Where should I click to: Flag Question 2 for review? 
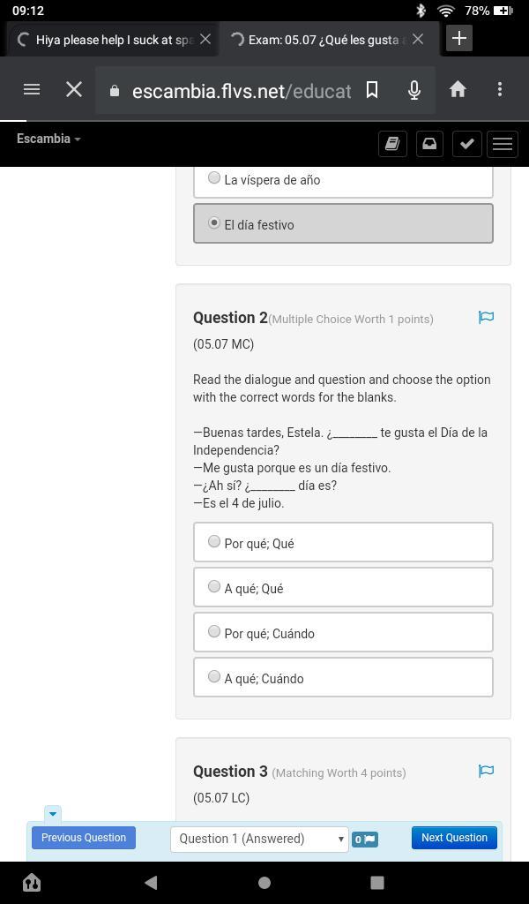tap(486, 317)
